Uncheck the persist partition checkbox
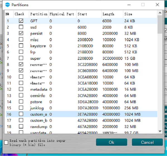The height and width of the screenshot is (156, 167). [x=21, y=33]
